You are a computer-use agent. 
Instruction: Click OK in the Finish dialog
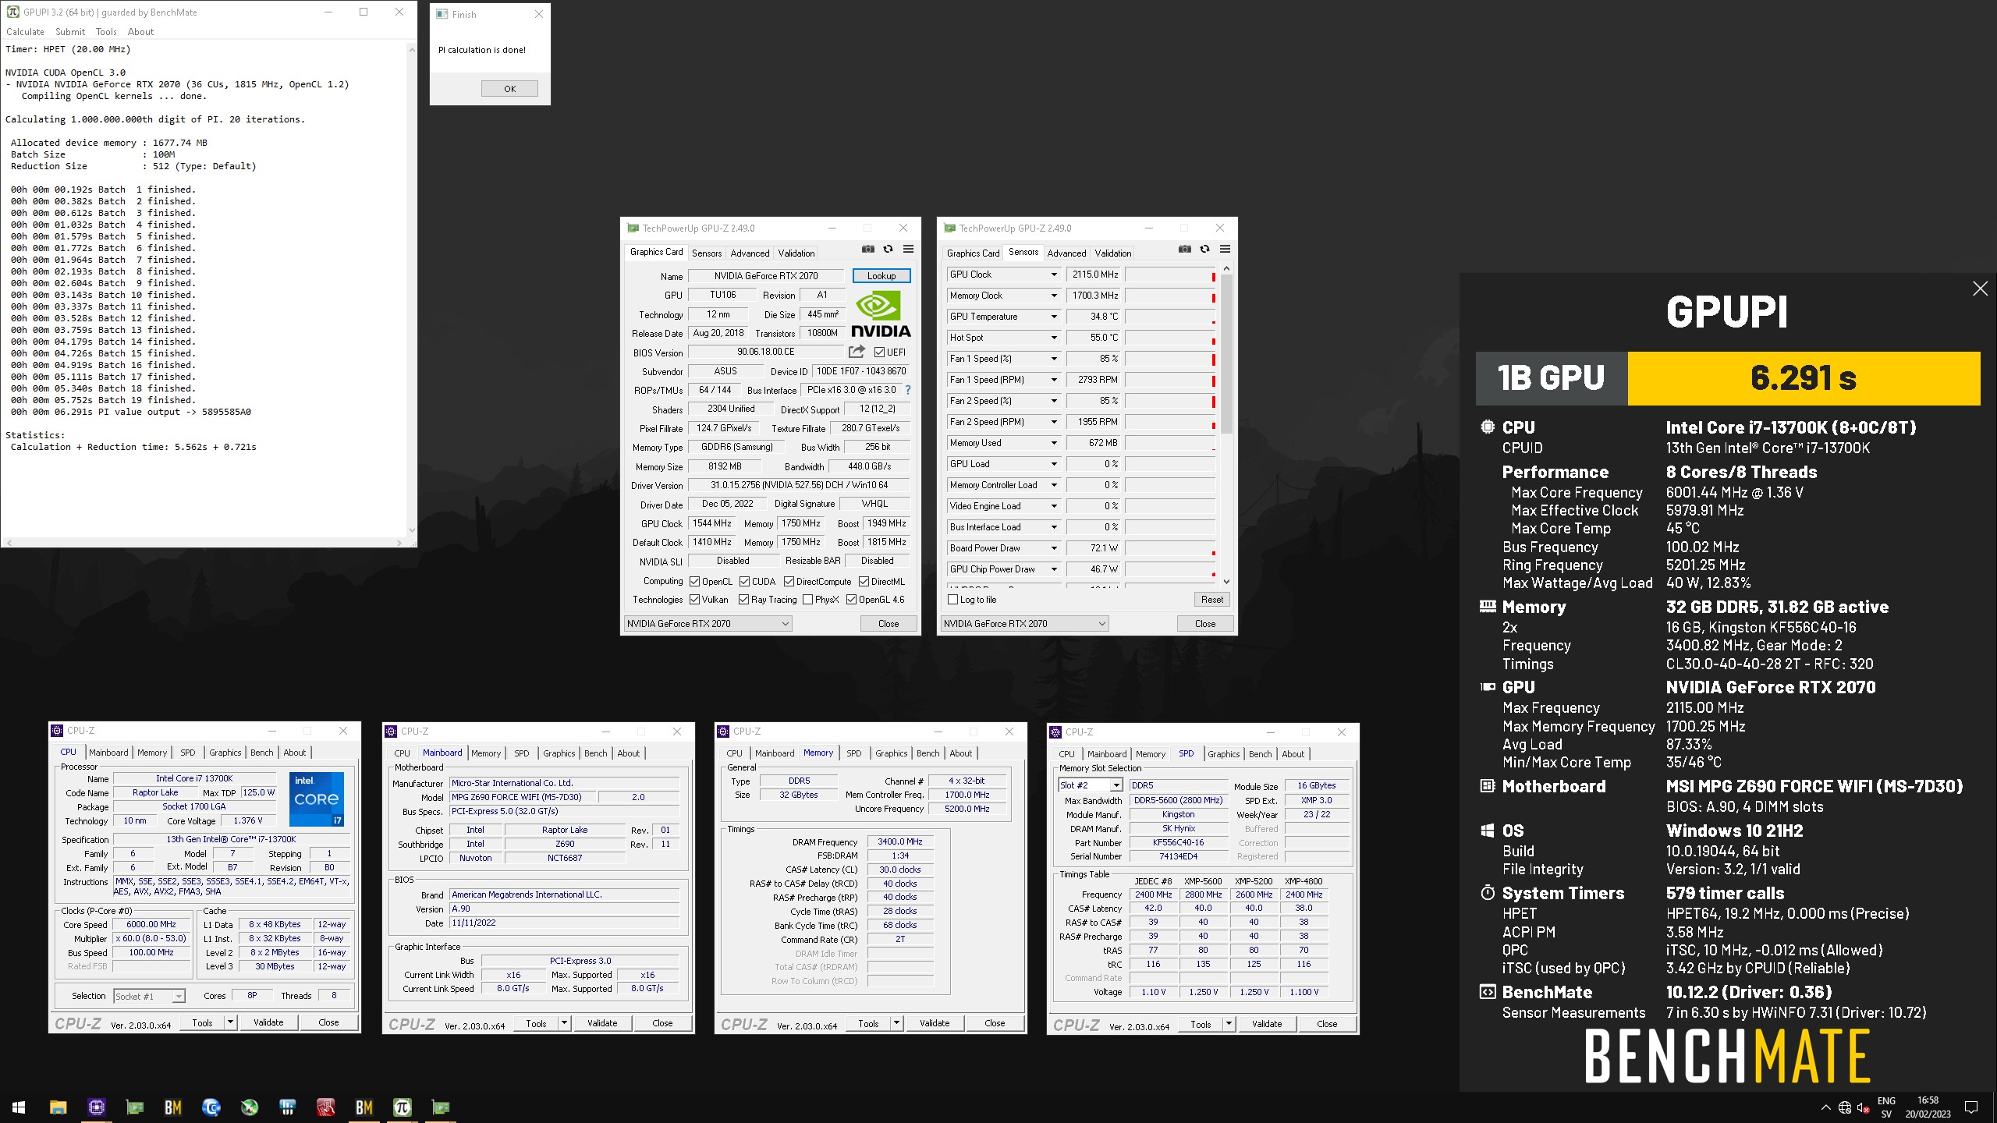click(x=509, y=88)
